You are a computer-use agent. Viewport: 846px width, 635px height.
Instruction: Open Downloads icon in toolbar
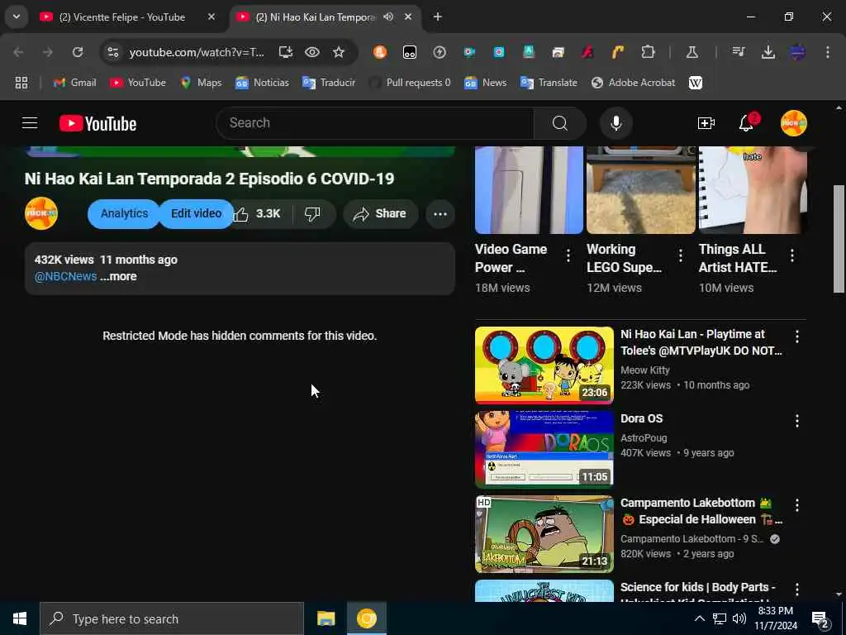pos(768,52)
